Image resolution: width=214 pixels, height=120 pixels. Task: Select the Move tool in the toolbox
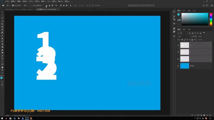point(2,12)
